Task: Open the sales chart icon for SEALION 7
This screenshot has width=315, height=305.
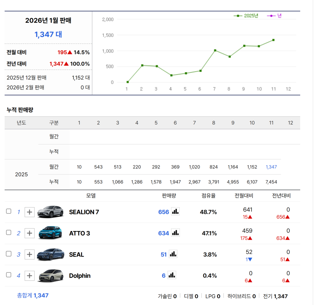Action: [175, 212]
